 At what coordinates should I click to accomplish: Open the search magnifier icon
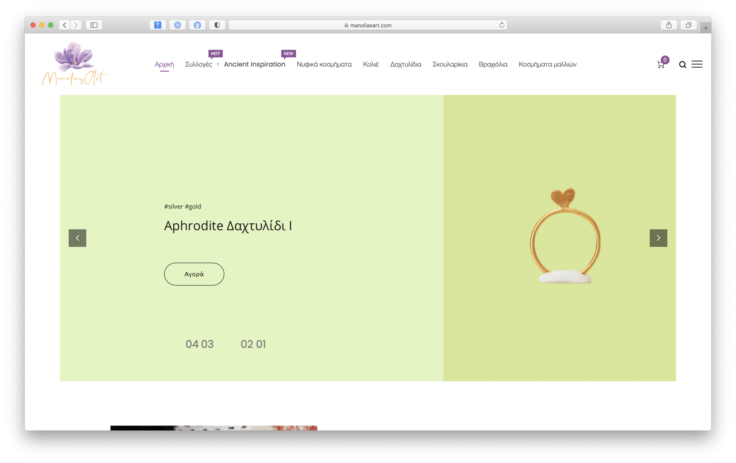click(683, 65)
